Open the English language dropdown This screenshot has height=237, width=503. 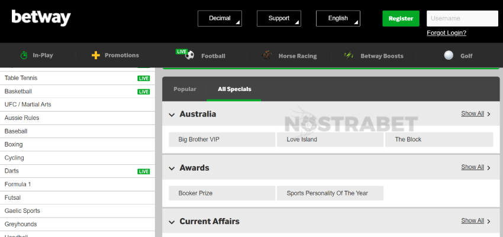(x=338, y=18)
